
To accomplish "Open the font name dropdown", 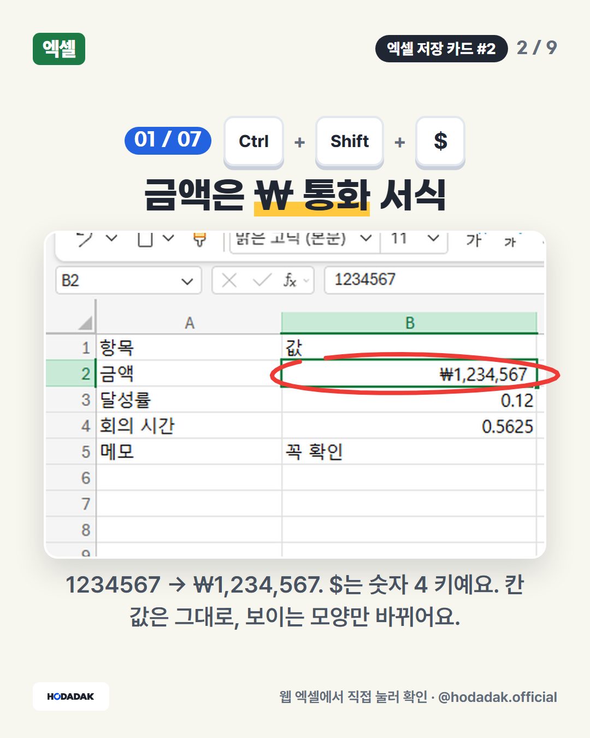I will coord(366,238).
